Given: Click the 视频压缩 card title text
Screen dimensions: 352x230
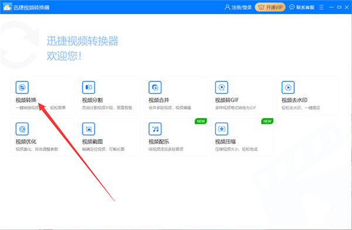Looking at the screenshot, I should point(225,141).
